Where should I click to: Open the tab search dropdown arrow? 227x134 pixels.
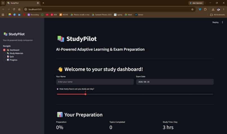(3, 3)
